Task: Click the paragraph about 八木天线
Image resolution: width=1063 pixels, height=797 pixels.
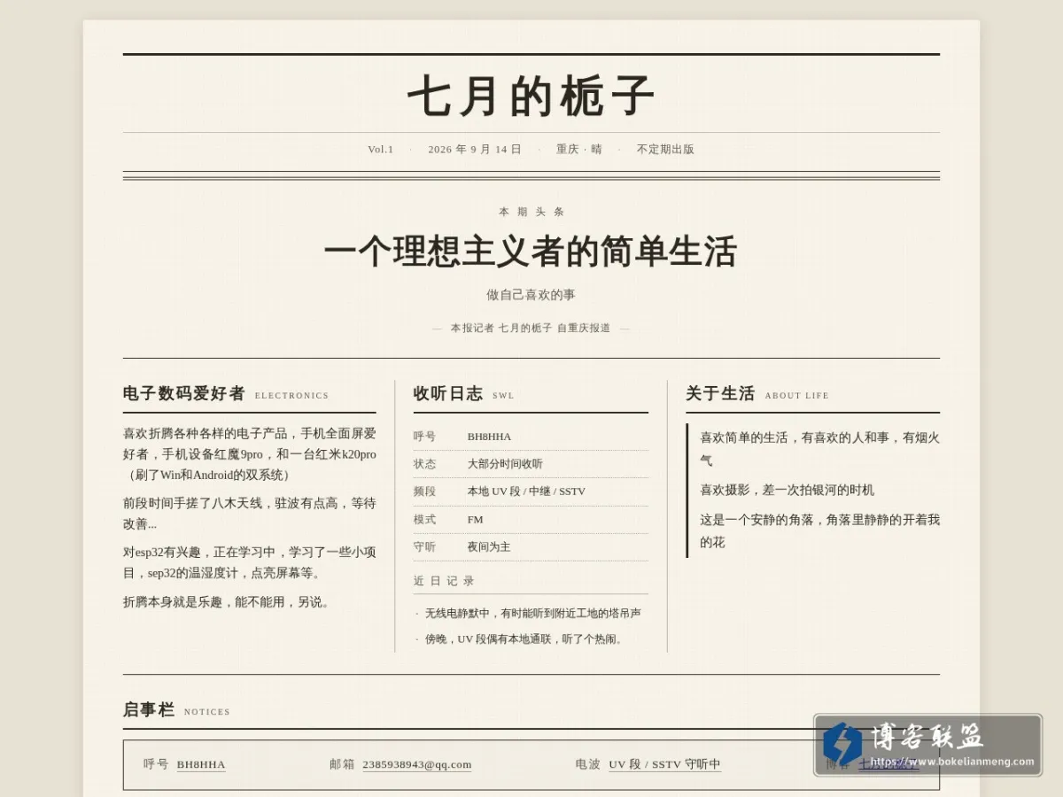Action: click(250, 514)
